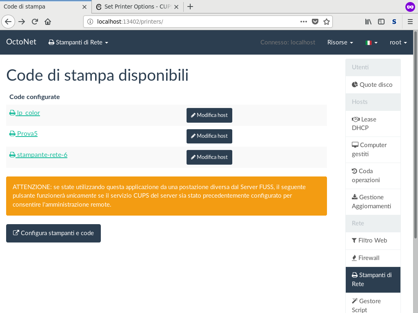Open Firewall sidebar item
This screenshot has width=418, height=313.
pos(373,258)
